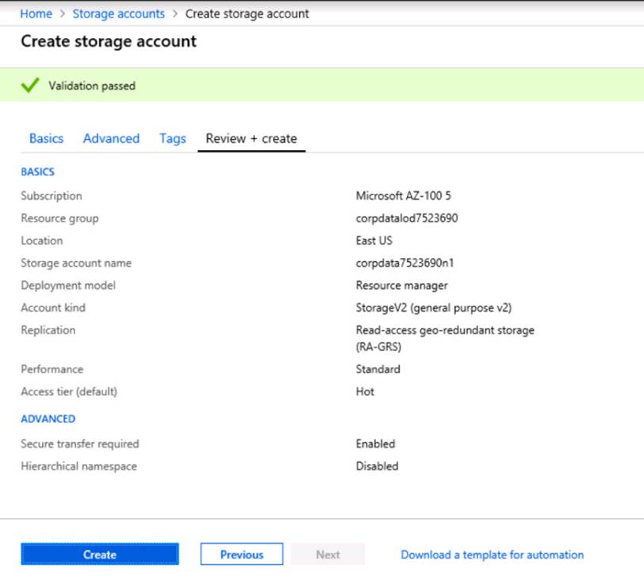Click the green validation checkmark icon
Screen dimensions: 644x585
pos(30,86)
